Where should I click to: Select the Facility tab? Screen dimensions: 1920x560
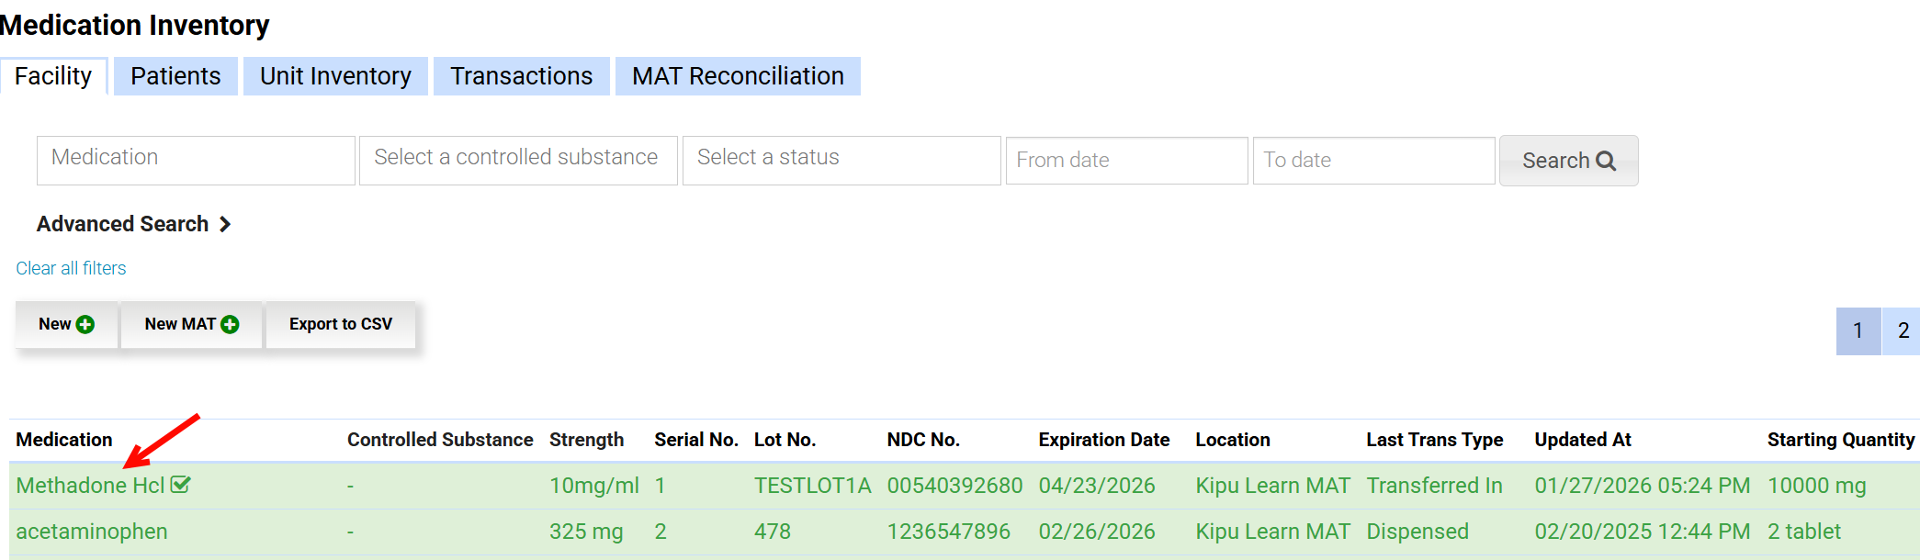point(53,76)
